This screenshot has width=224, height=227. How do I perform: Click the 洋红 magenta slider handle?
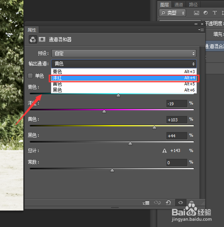click(104, 111)
